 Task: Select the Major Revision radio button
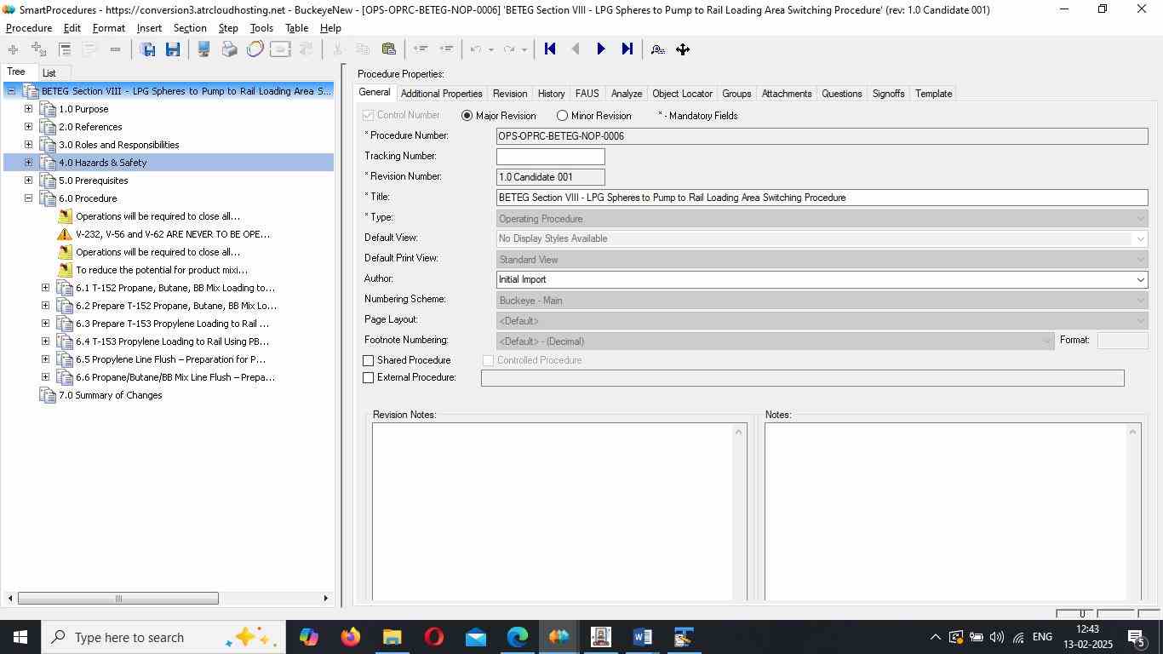467,116
